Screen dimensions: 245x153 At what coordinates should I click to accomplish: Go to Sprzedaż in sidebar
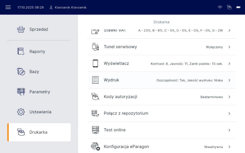tap(39, 29)
